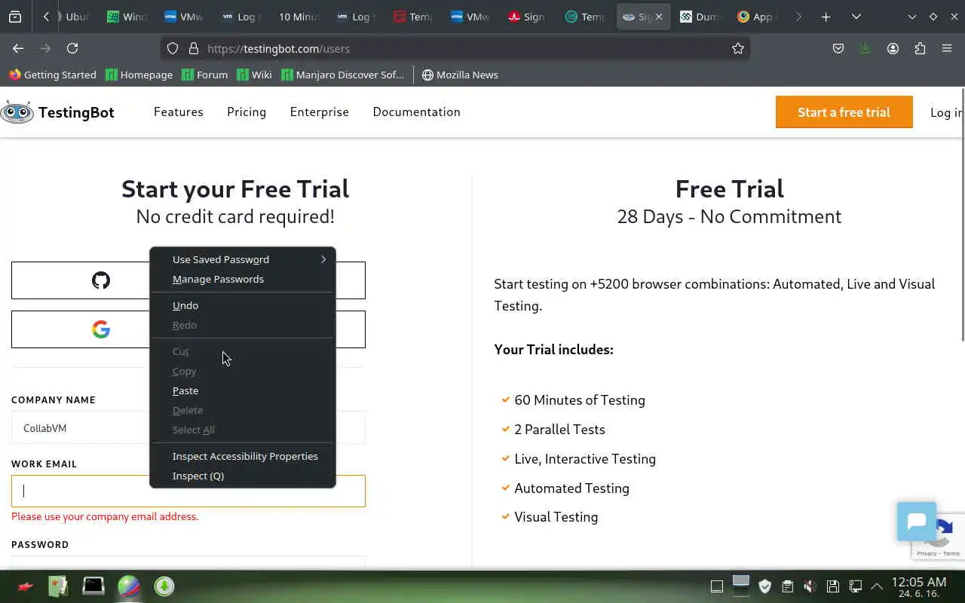This screenshot has height=603, width=965.
Task: Expand the hidden system tray icons arrow
Action: click(x=877, y=586)
